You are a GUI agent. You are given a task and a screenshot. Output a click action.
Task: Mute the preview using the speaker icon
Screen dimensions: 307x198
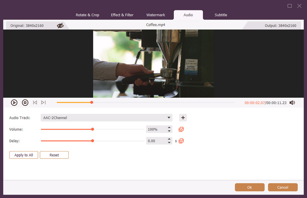coord(292,103)
